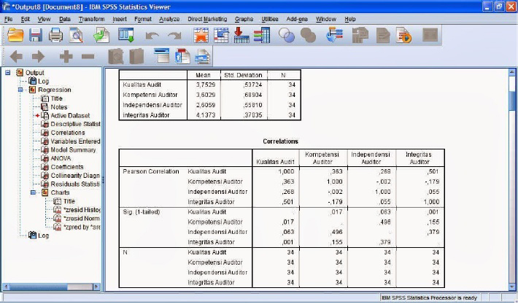Screen dimensions: 518x304
Task: Click the Open file folder icon
Action: (15, 34)
